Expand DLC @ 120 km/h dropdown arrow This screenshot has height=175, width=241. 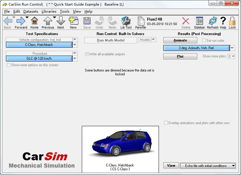(75, 58)
